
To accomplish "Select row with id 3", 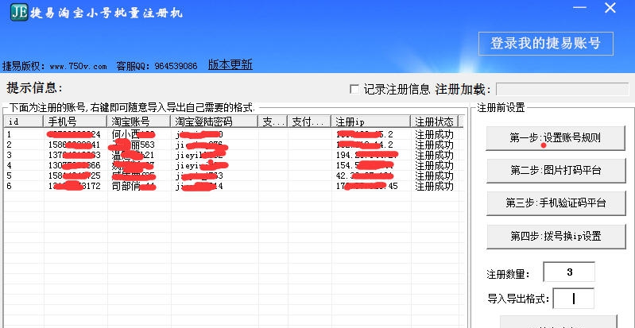I will click(x=233, y=156).
